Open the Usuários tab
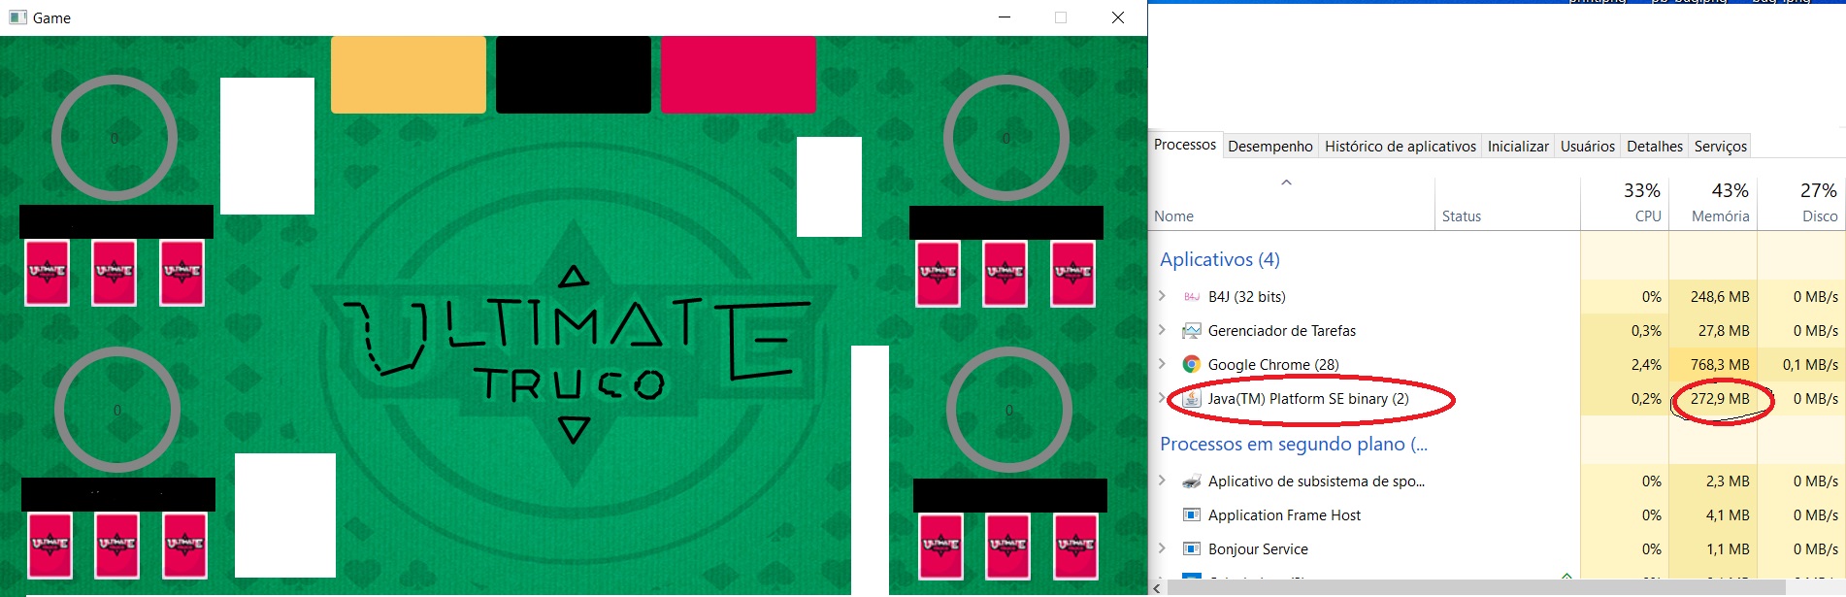Screen dimensions: 1846x597 1587,147
